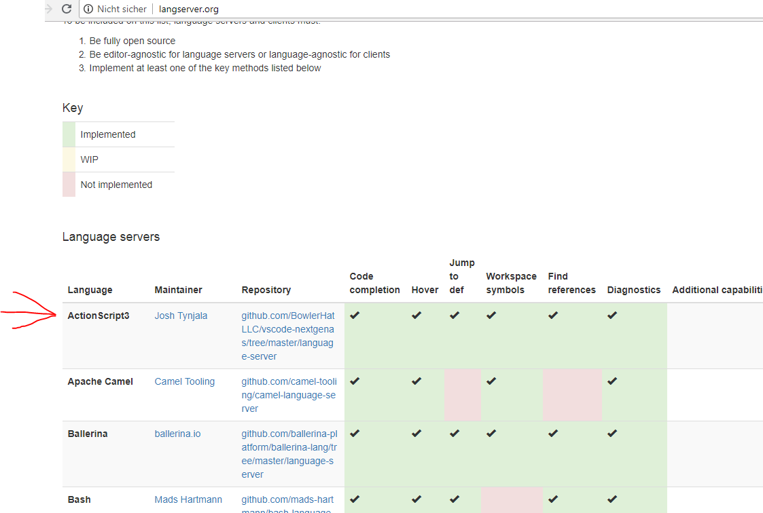The height and width of the screenshot is (513, 763).
Task: Click the red Not implemented swatch
Action: point(68,184)
